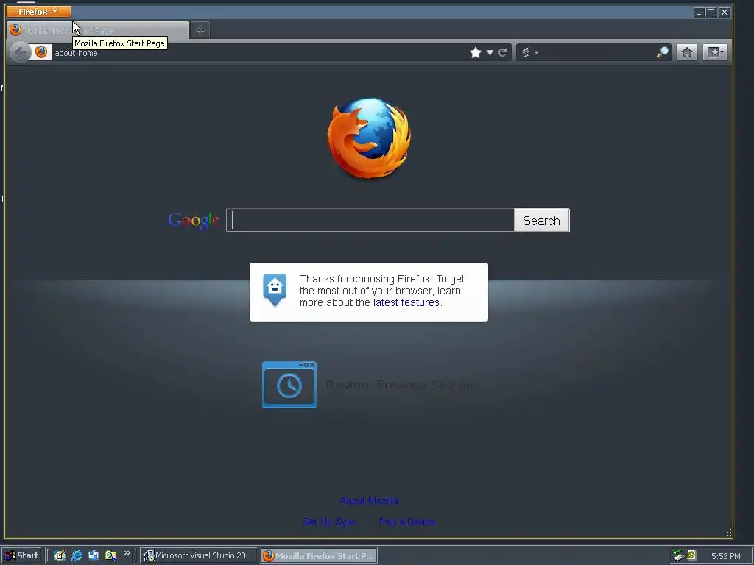This screenshot has height=565, width=754.
Task: Click the 5:52 PM clock
Action: pyautogui.click(x=725, y=556)
